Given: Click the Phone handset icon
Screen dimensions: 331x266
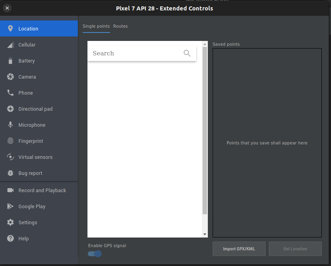Looking at the screenshot, I should tap(10, 93).
